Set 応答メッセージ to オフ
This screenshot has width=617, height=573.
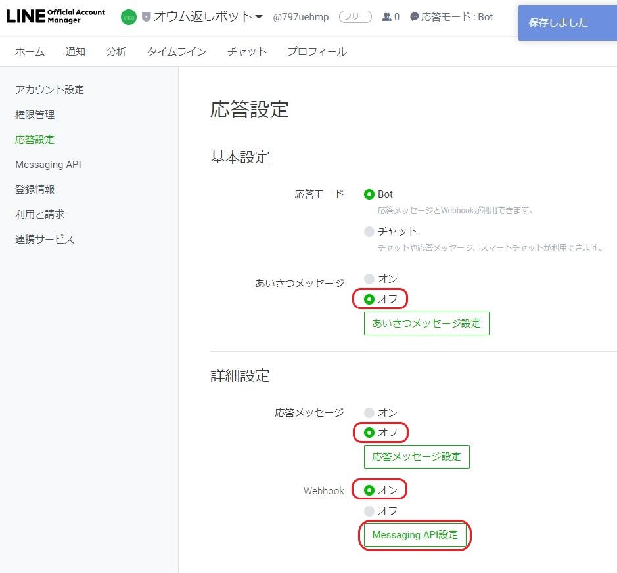click(x=369, y=433)
